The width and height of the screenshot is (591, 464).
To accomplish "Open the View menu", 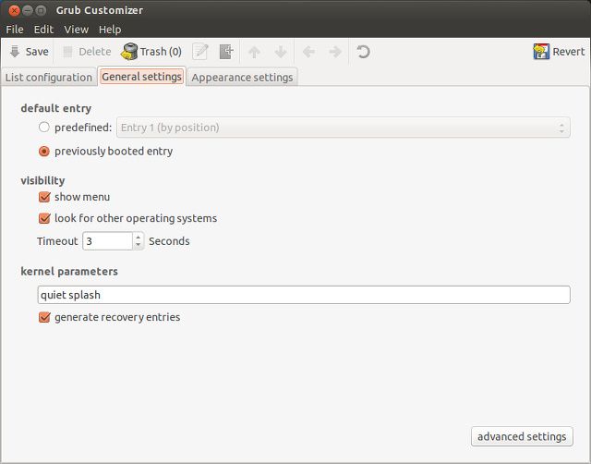I will click(76, 30).
